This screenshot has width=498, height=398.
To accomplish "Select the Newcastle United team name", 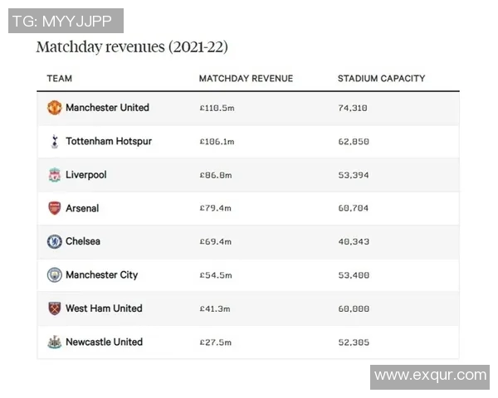I will (x=104, y=342).
